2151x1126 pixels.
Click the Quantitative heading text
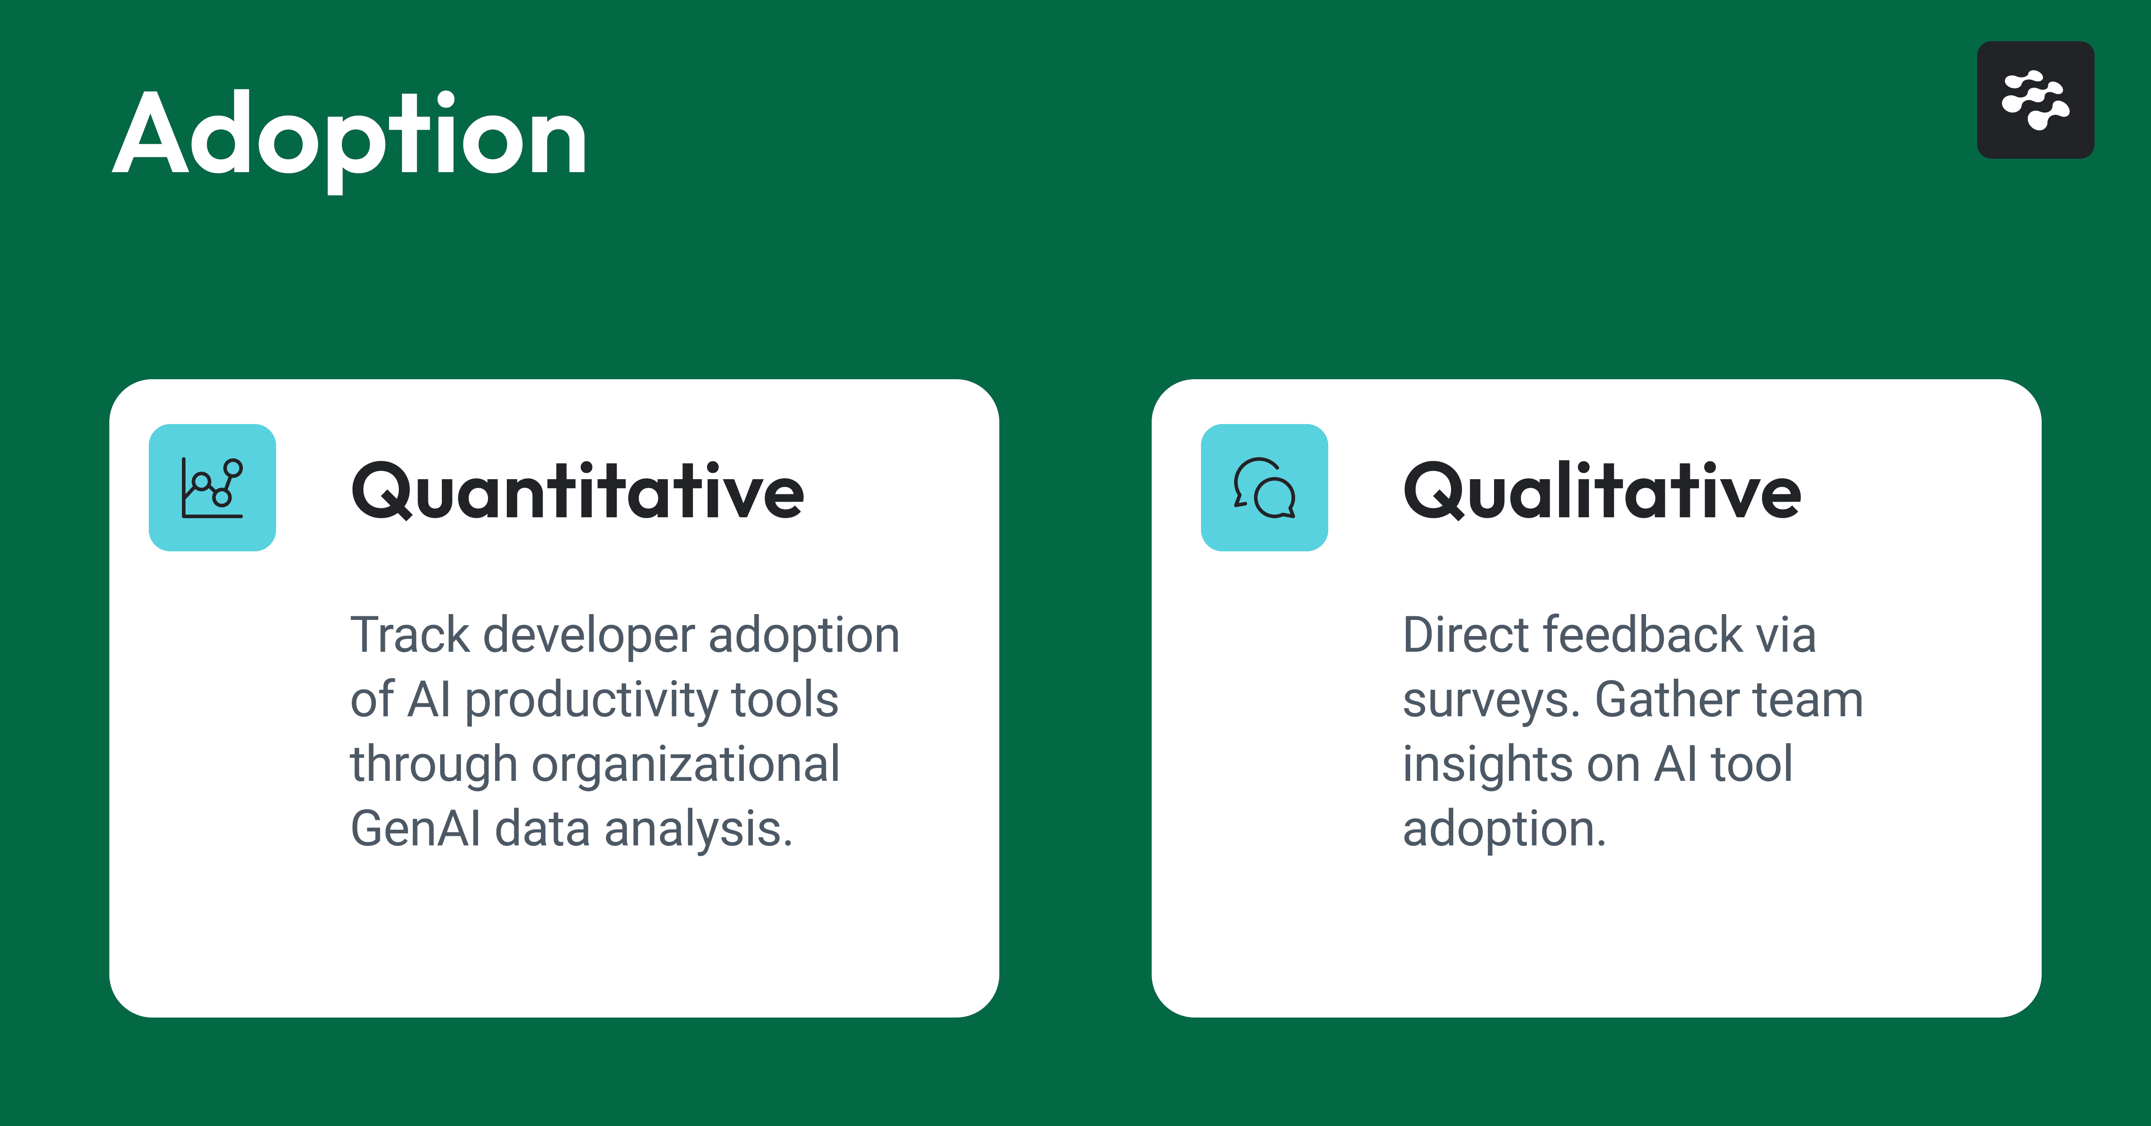pos(578,491)
